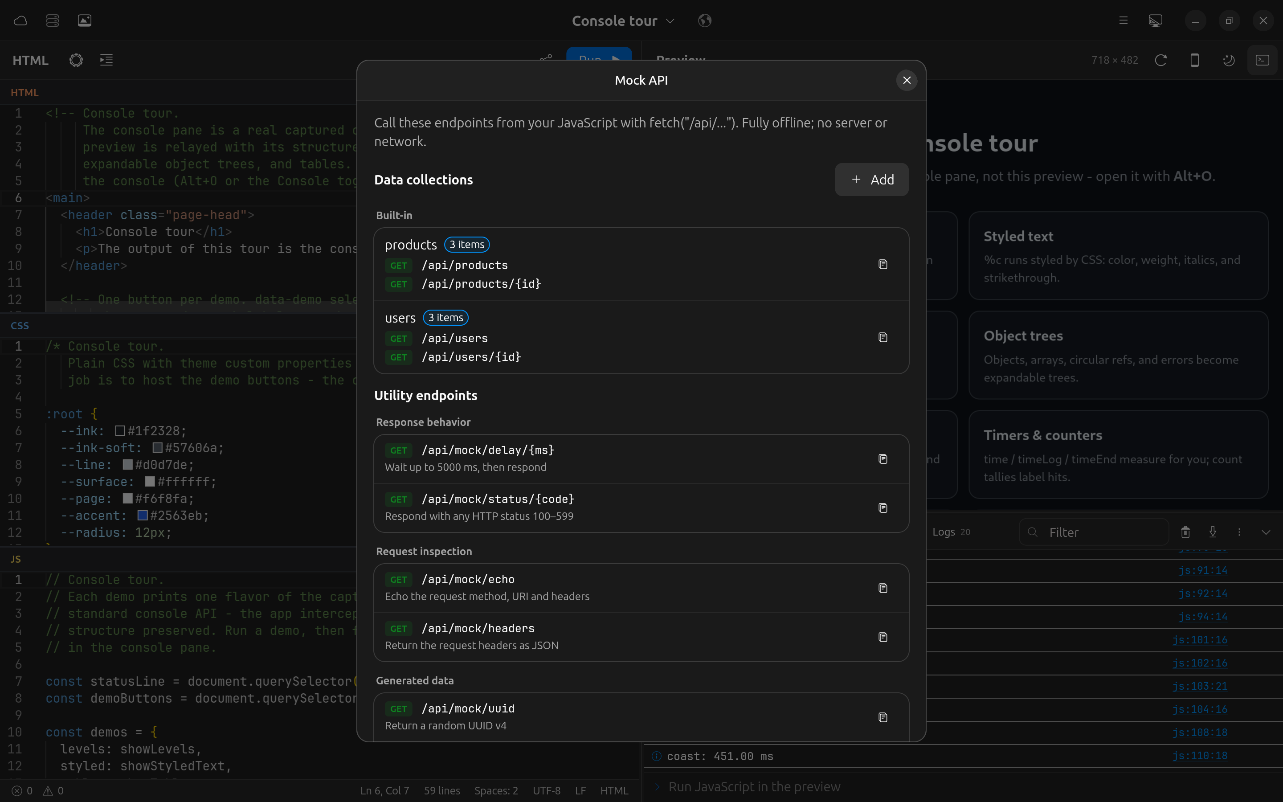1283x802 pixels.
Task: Click the HTML pane header label
Action: point(25,93)
